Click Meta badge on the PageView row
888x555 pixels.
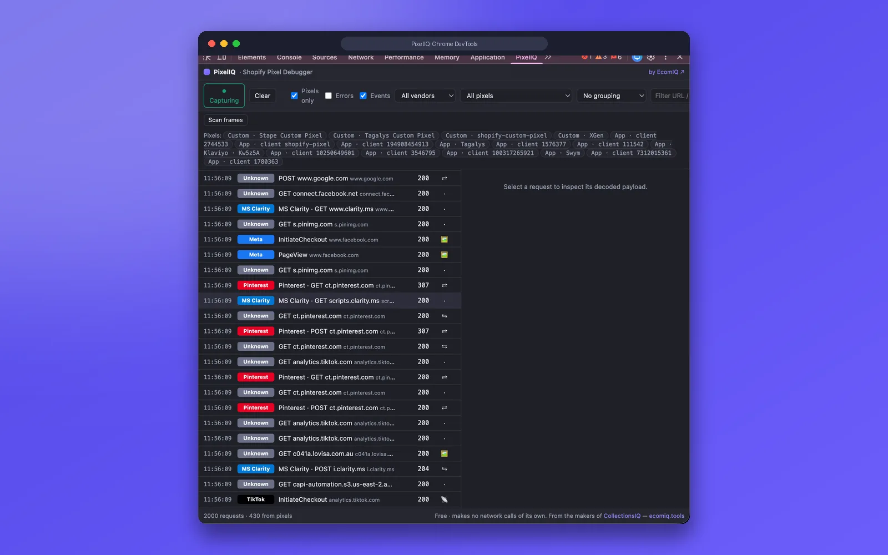tap(256, 255)
